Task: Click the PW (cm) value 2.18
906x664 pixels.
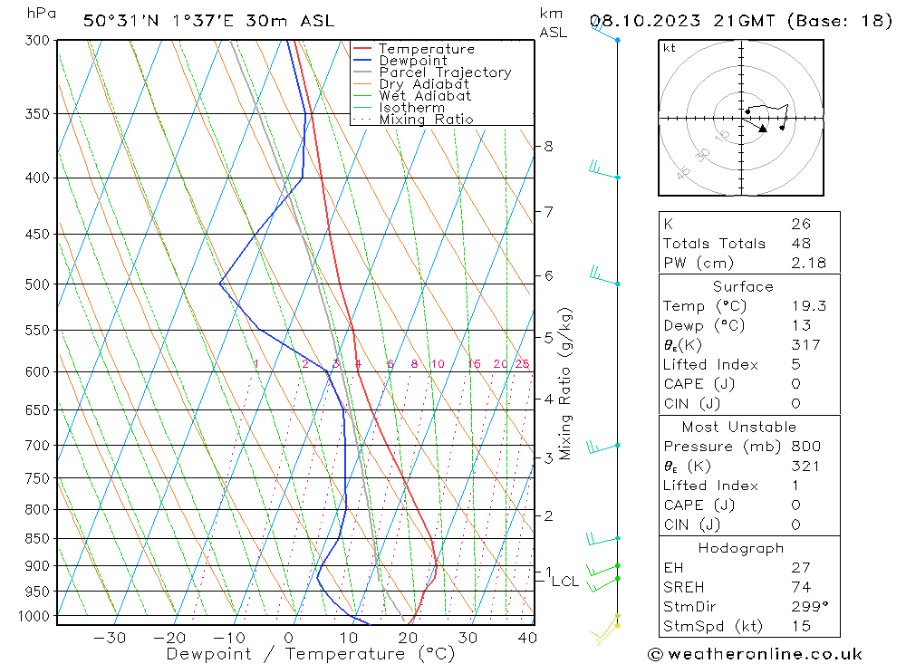Action: pyautogui.click(x=809, y=263)
